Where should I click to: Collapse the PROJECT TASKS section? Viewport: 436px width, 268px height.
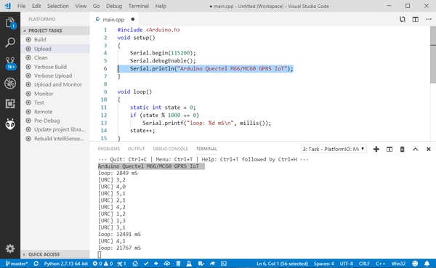pyautogui.click(x=55, y=31)
